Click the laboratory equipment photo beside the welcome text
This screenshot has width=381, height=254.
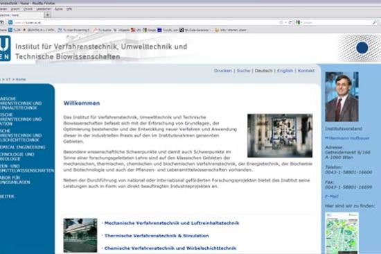point(280,135)
